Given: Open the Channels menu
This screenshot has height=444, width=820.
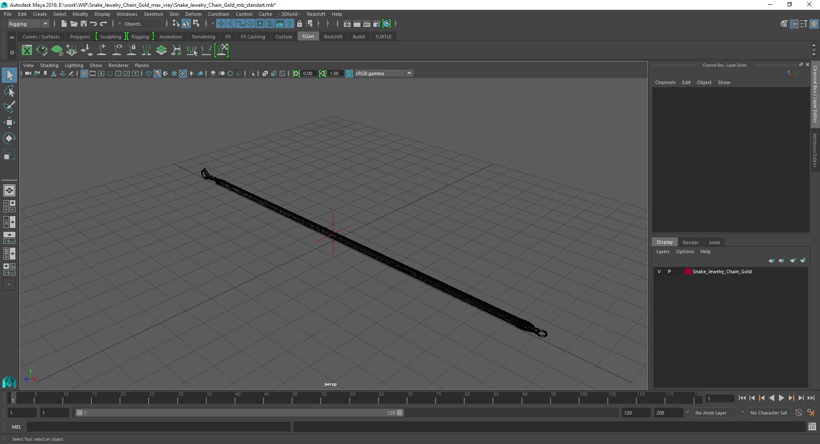Looking at the screenshot, I should coord(665,82).
